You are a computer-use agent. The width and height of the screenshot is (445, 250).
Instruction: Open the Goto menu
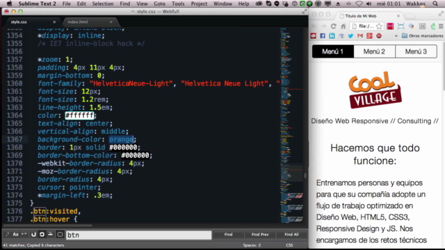pos(159,3)
